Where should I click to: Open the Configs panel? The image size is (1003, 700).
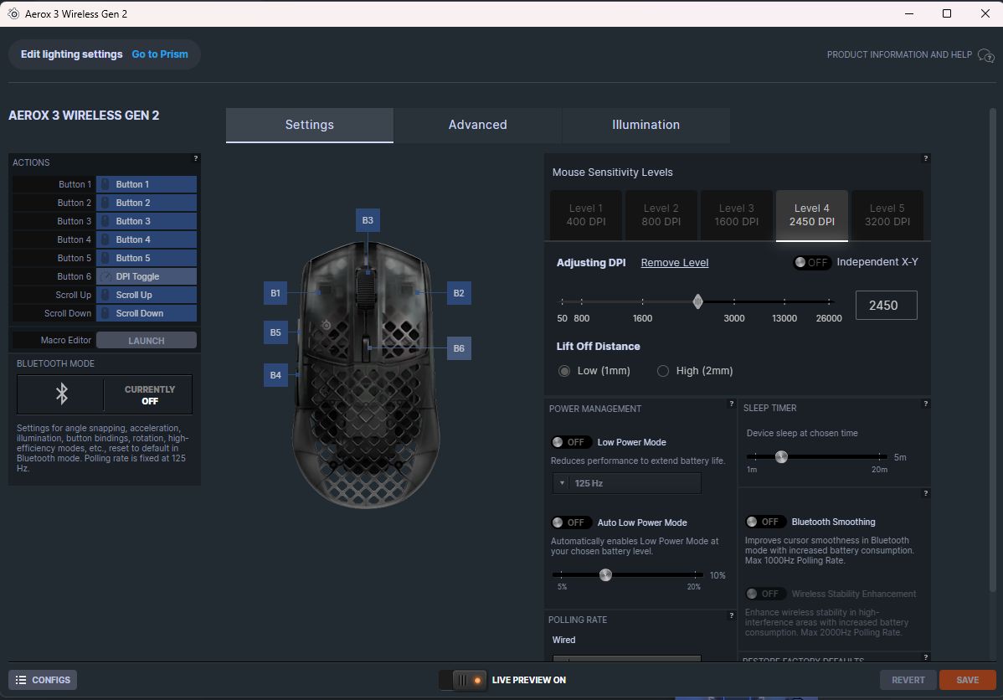(43, 680)
